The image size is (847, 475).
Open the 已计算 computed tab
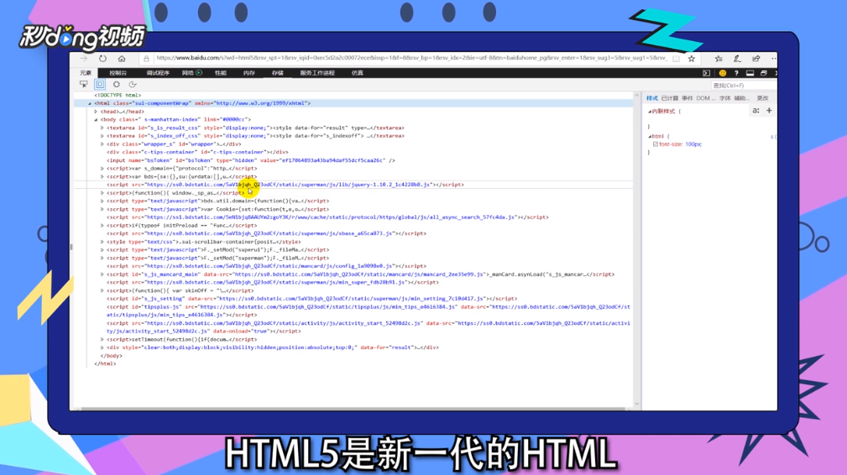pos(669,98)
